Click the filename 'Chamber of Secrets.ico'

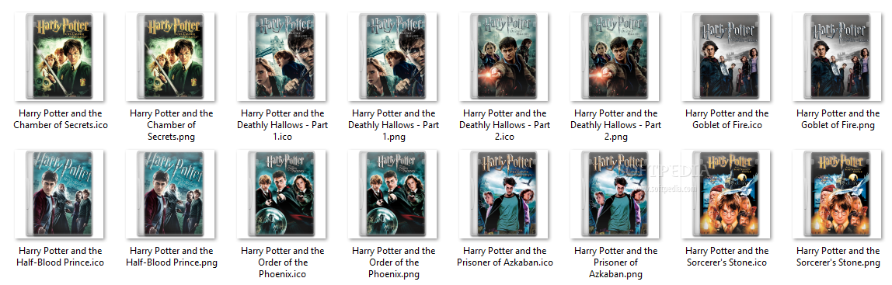(x=61, y=119)
